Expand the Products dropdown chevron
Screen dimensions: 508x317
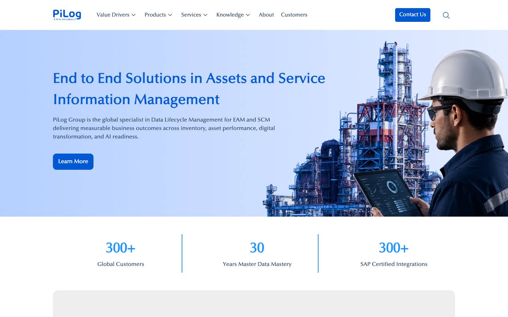[x=170, y=15]
